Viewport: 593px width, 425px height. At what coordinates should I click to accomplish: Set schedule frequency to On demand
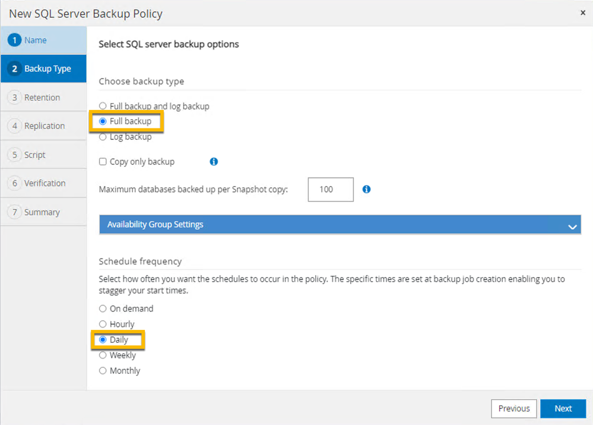[103, 308]
